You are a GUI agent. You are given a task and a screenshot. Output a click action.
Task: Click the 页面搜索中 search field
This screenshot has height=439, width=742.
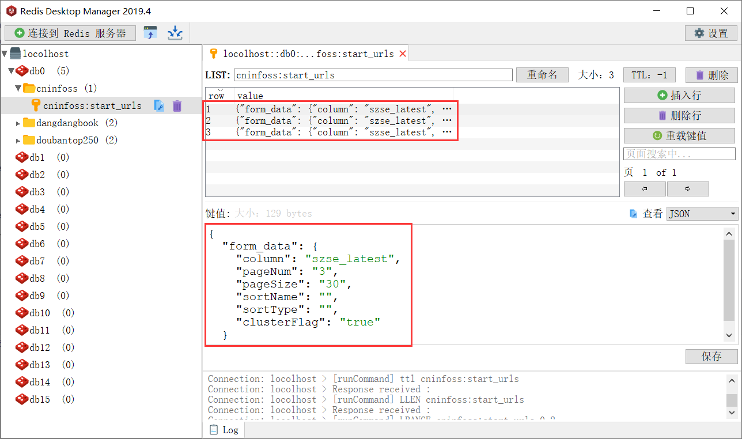pyautogui.click(x=679, y=154)
